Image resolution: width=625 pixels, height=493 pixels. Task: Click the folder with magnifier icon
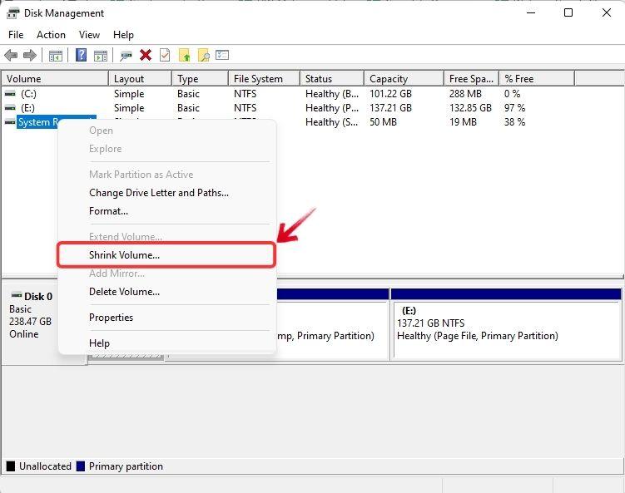point(204,55)
